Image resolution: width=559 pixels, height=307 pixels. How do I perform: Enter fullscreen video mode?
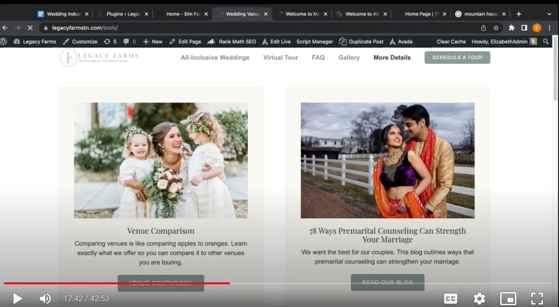(x=537, y=298)
